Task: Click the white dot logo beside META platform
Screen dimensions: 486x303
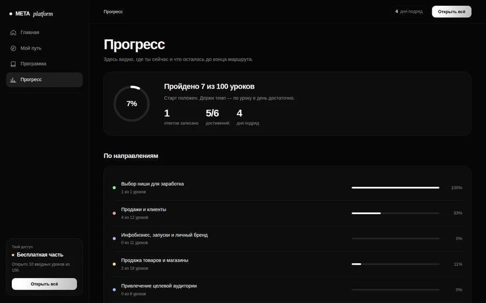Action: (x=11, y=14)
